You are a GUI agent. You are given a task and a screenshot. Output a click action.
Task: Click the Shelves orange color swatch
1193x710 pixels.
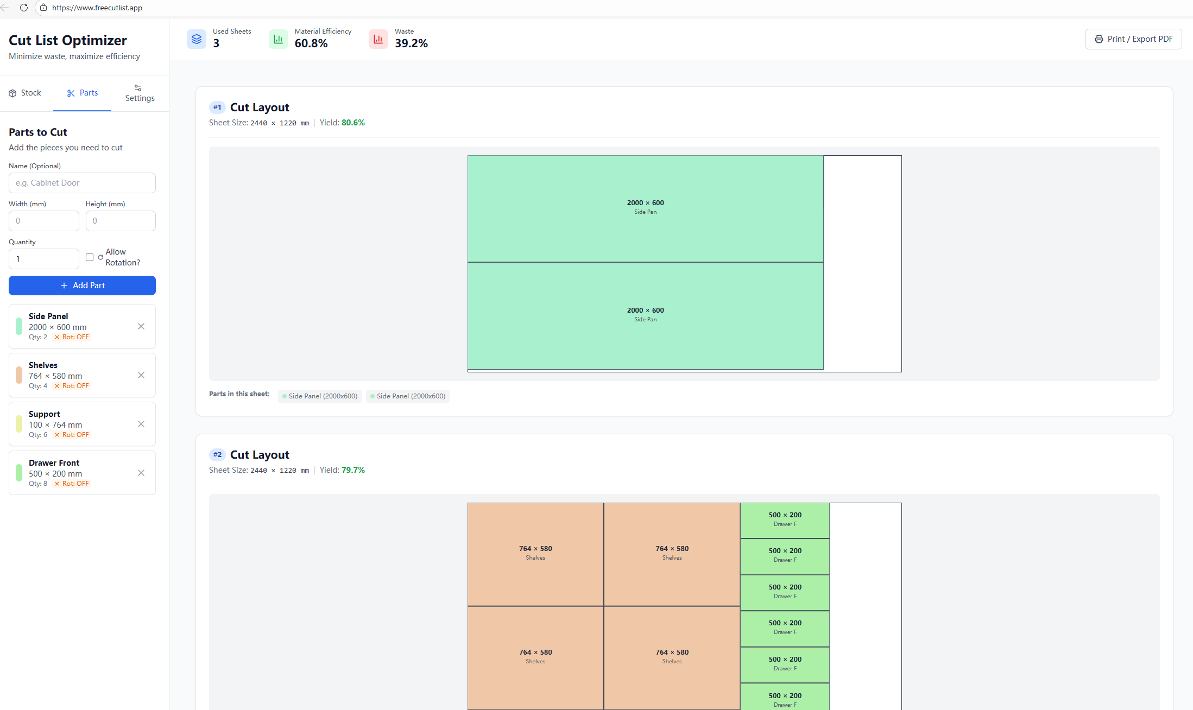point(19,375)
